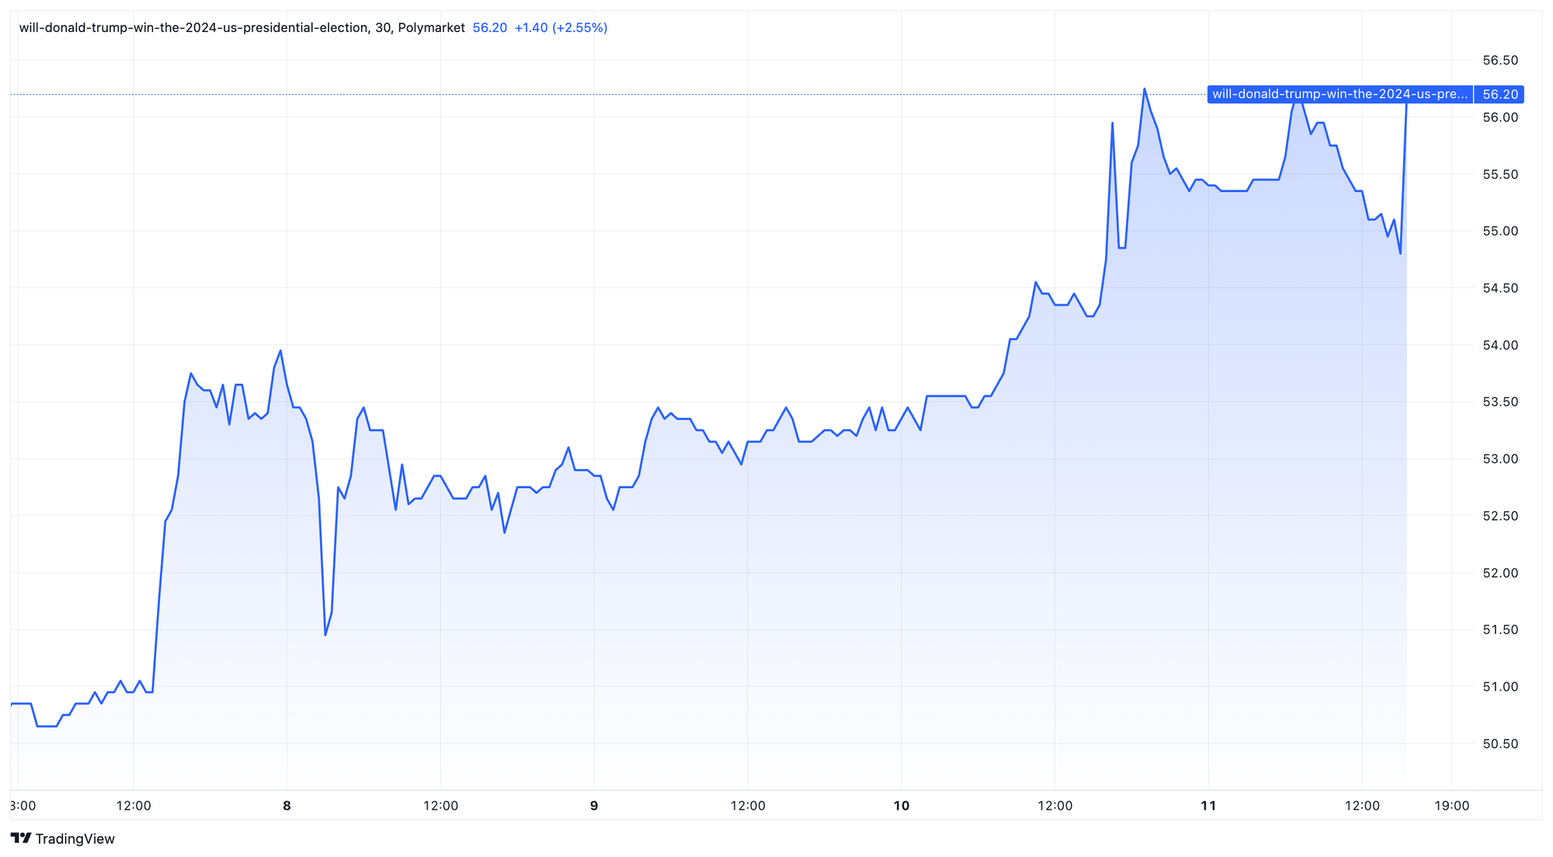Click the 54.50 price axis label

tap(1500, 288)
